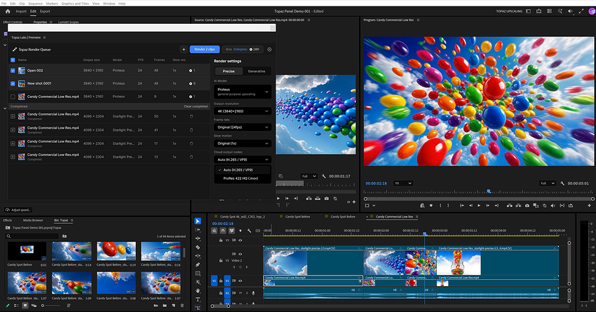Open the Markers menu
This screenshot has width=596, height=312.
coord(52,3)
